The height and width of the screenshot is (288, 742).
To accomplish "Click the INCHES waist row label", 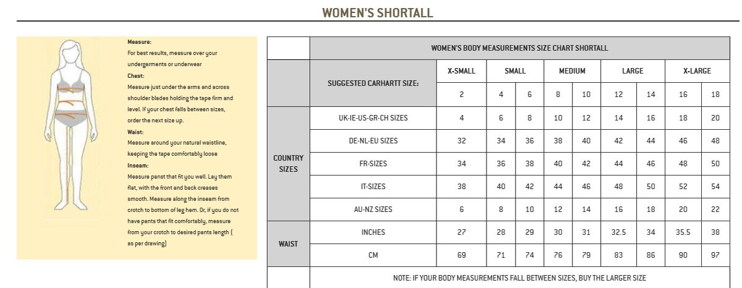I will coord(373,232).
